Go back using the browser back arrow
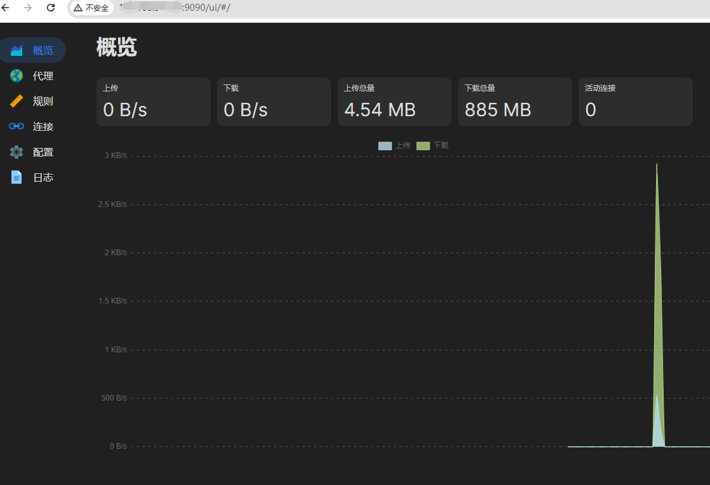This screenshot has height=485, width=710. 6,8
